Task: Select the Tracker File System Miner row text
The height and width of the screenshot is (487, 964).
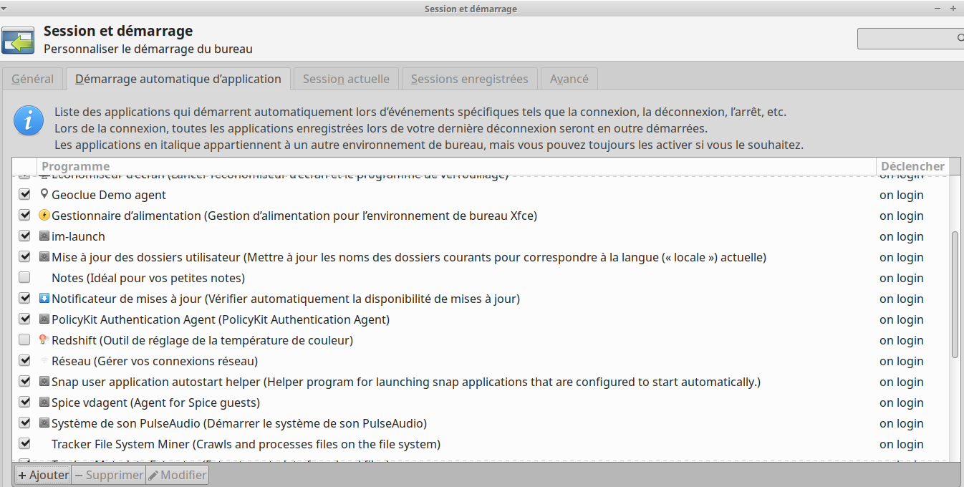Action: (x=246, y=444)
